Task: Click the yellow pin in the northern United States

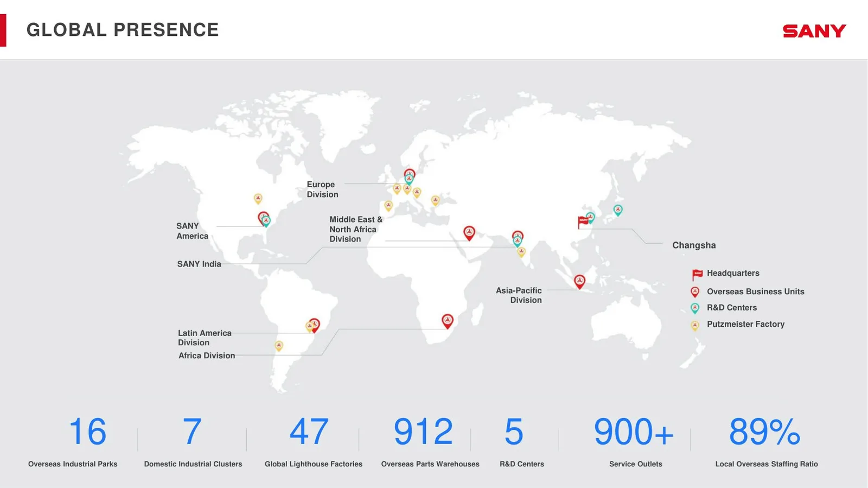Action: (x=258, y=199)
